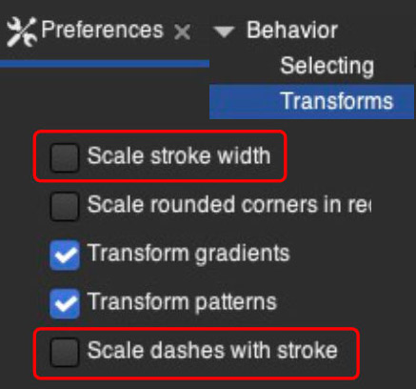Viewport: 416px width, 389px height.
Task: Open the Selecting preferences page
Action: [x=327, y=67]
